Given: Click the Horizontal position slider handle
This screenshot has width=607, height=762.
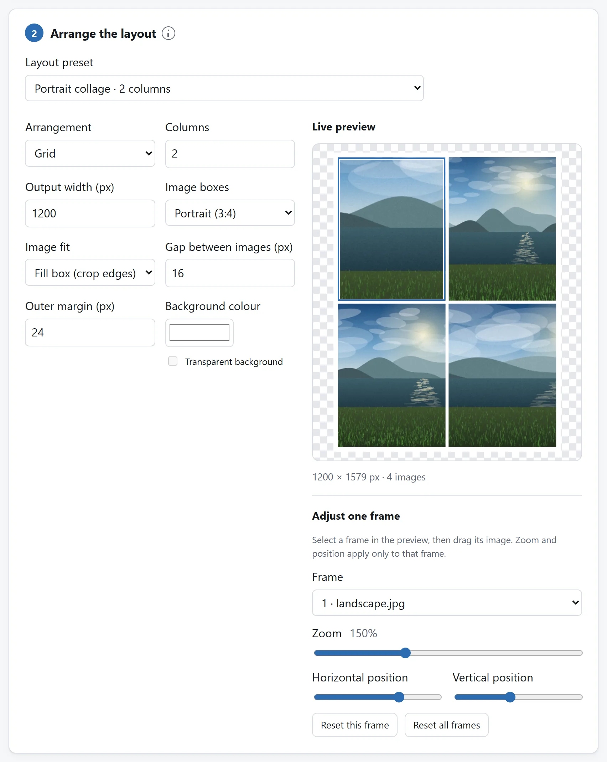Looking at the screenshot, I should (399, 697).
